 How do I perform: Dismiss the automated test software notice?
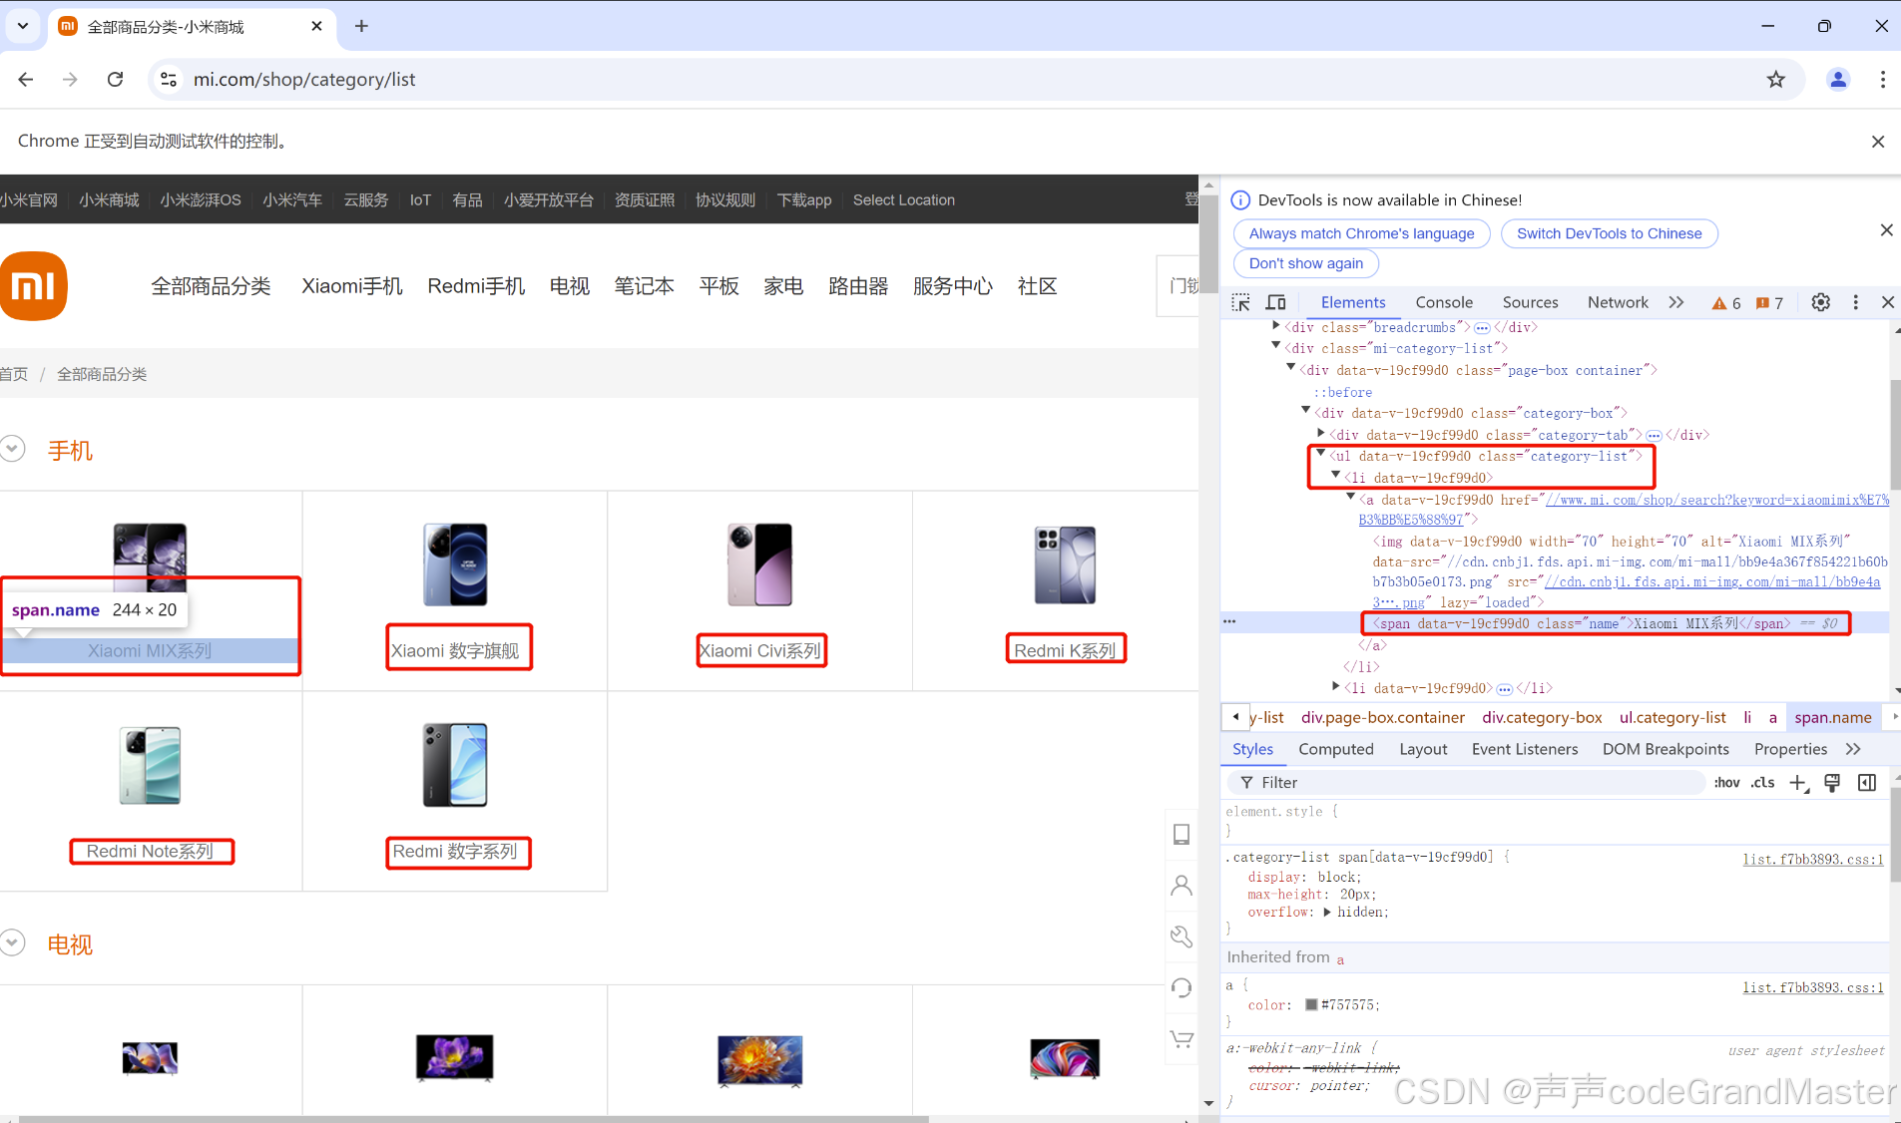click(x=1878, y=142)
